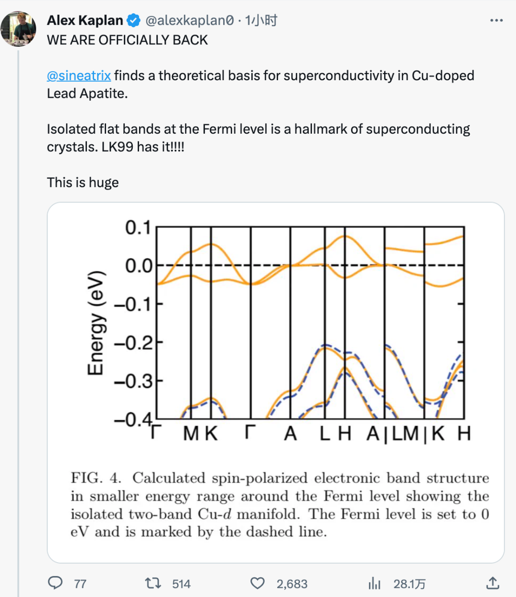
Task: Like the tweet with the heart icon
Action: 258,583
